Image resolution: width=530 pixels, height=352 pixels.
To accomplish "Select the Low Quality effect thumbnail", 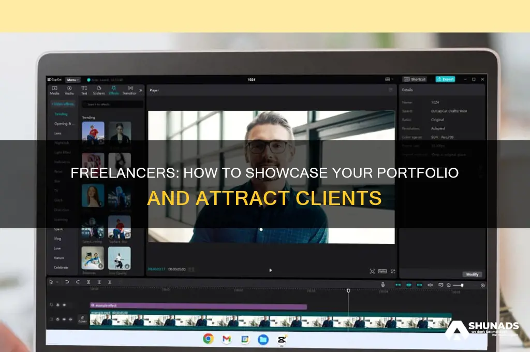I will coord(120,258).
